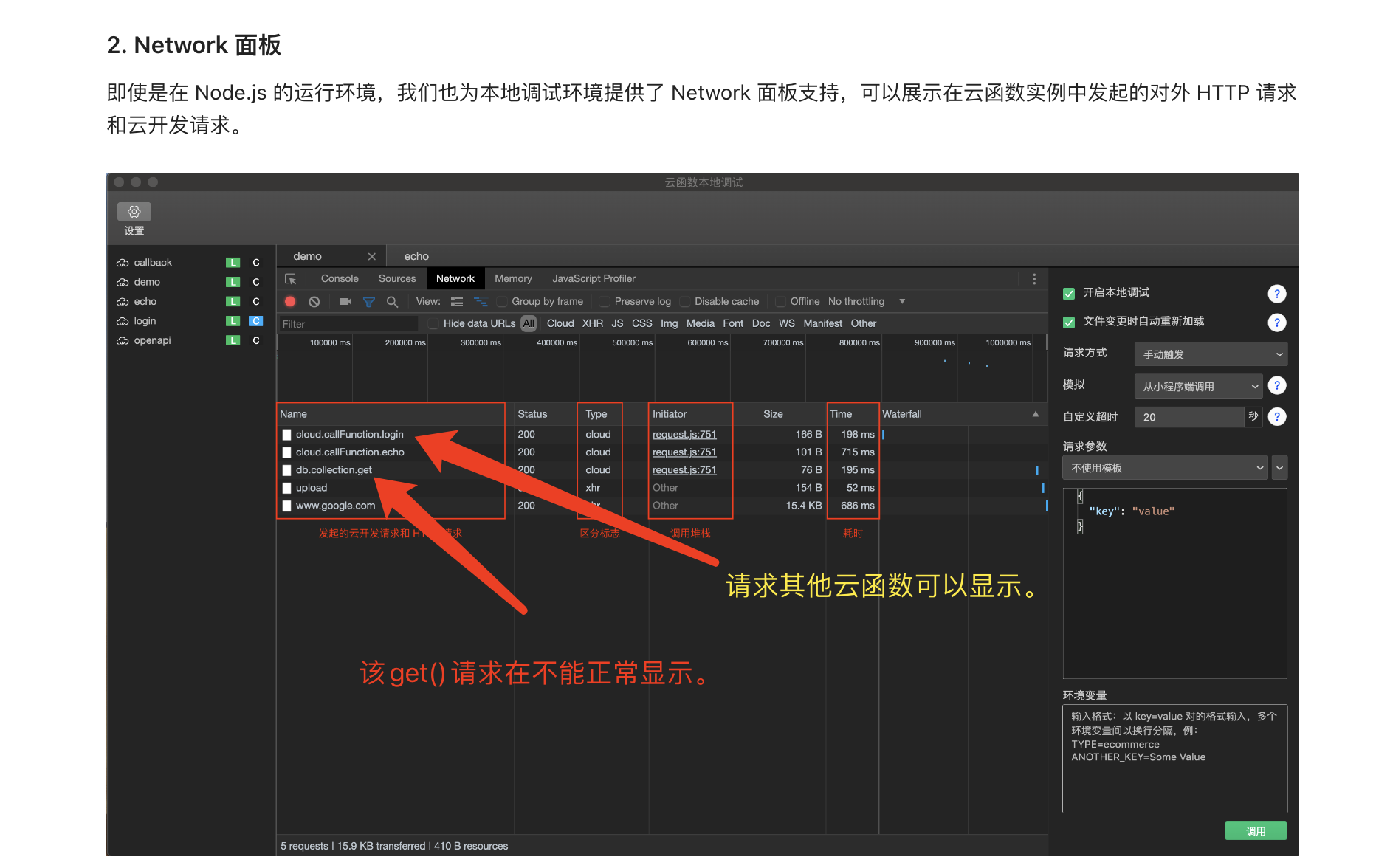Screen dimensions: 1376x868
Task: Toggle 开启本地调试 checkbox
Action: [1068, 294]
